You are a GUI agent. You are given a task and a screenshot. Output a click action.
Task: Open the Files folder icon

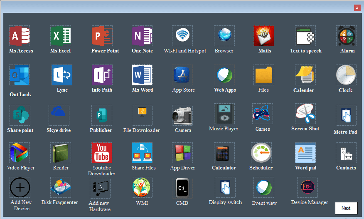click(x=263, y=75)
